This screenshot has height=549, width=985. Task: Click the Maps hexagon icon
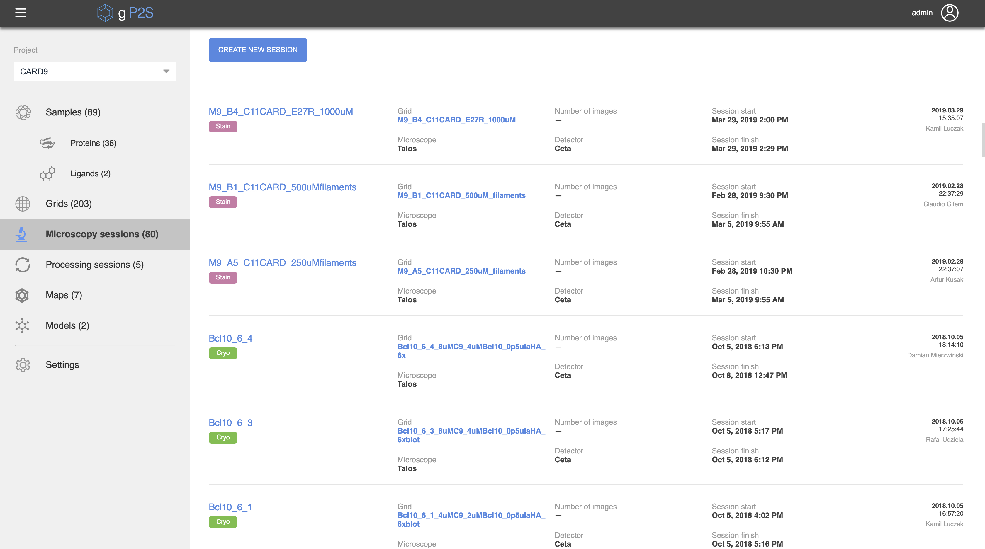pyautogui.click(x=22, y=295)
